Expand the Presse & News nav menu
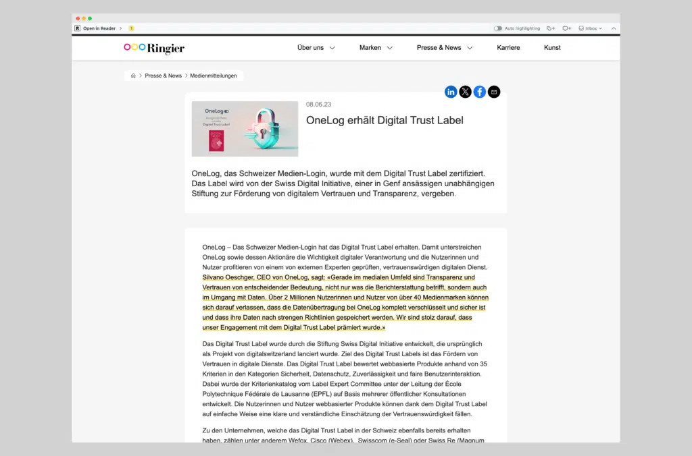Image resolution: width=692 pixels, height=456 pixels. point(445,48)
